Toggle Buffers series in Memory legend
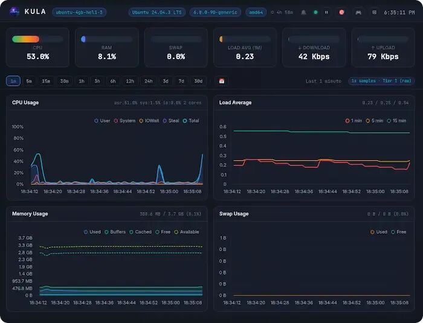Screen dimensions: 423x323 tap(115, 232)
